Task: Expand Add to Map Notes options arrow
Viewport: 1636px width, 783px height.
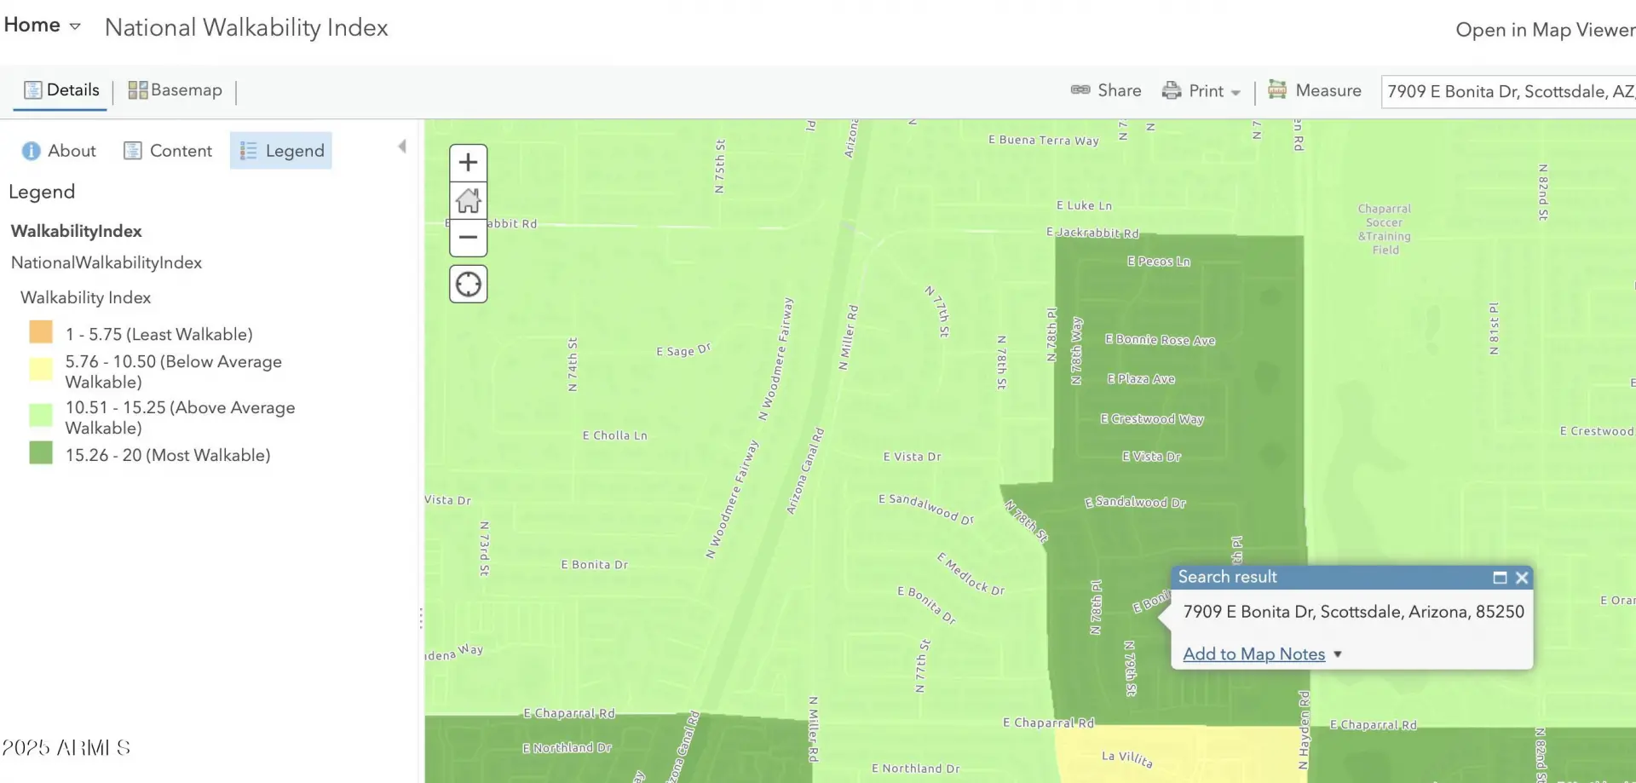Action: (x=1338, y=654)
